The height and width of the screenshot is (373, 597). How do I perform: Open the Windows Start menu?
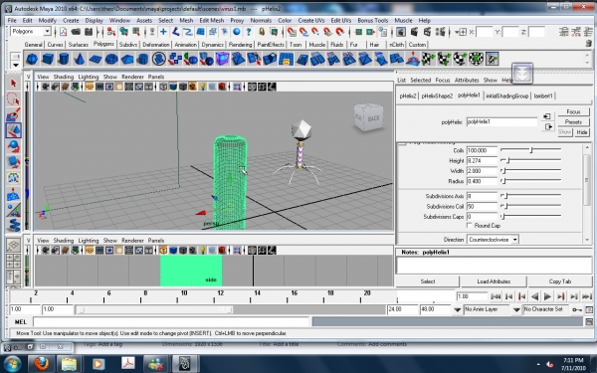pyautogui.click(x=13, y=364)
